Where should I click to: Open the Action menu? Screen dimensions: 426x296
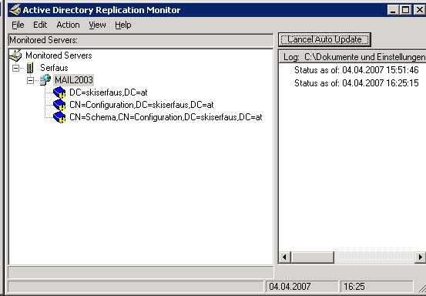68,25
